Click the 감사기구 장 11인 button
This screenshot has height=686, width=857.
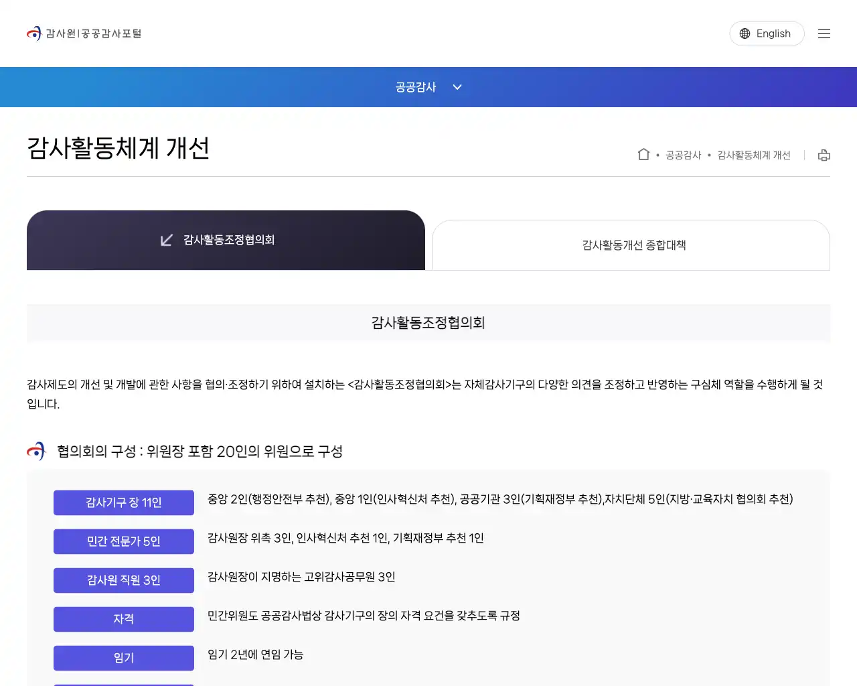tap(123, 502)
